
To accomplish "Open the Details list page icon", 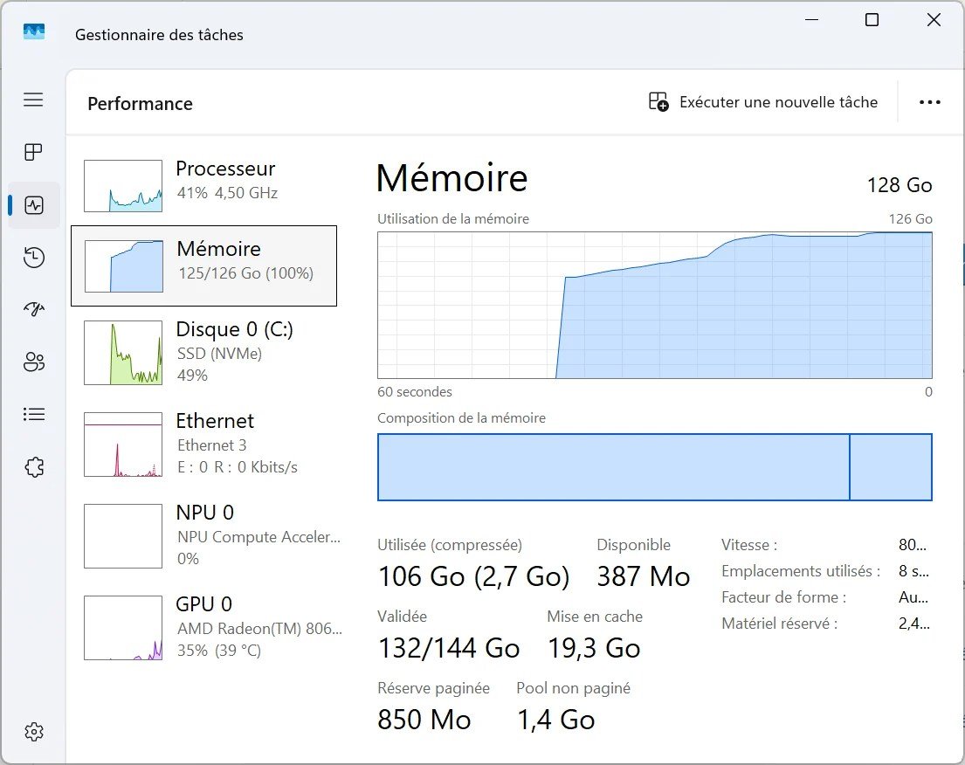I will click(34, 414).
